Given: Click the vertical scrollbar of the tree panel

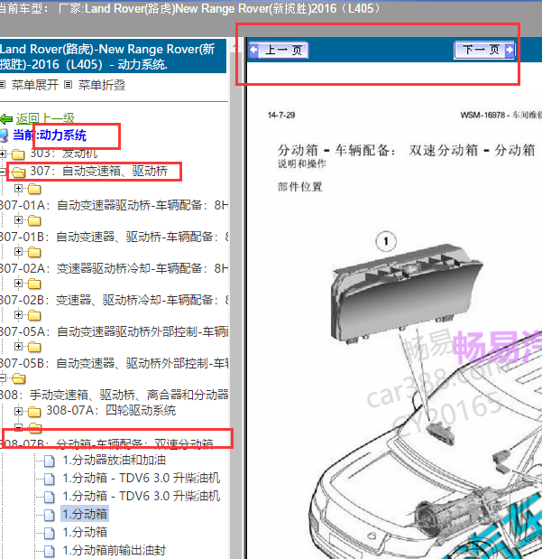Looking at the screenshot, I should (235, 298).
